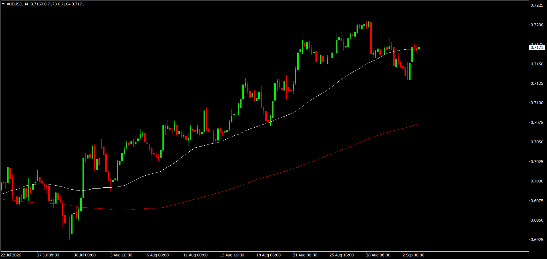Click the 0.7150 price axis label
547x259 pixels.
[537, 64]
